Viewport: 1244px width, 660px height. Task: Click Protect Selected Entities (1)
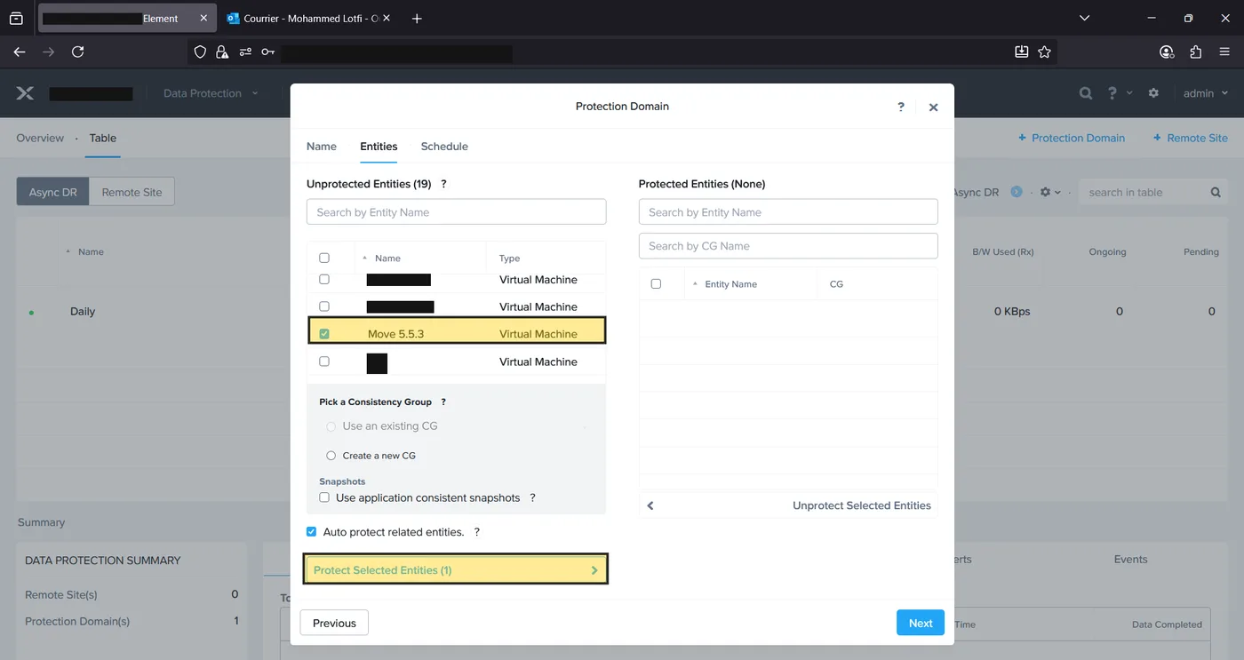pyautogui.click(x=456, y=570)
